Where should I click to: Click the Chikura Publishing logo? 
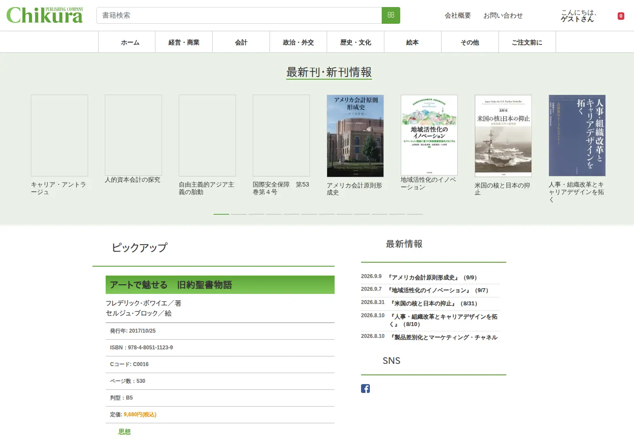[x=44, y=15]
